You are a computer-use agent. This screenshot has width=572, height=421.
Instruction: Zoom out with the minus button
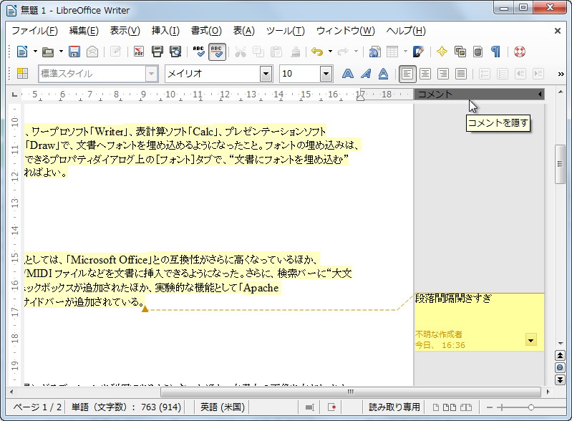pos(489,407)
